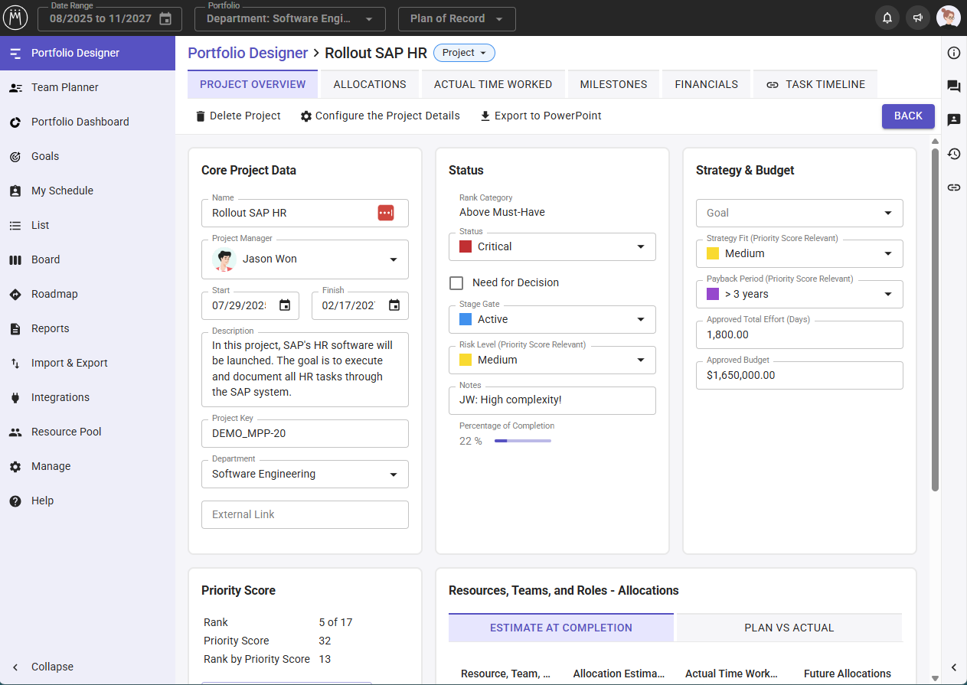This screenshot has height=685, width=967.
Task: Open the announcements megaphone icon
Action: coord(917,18)
